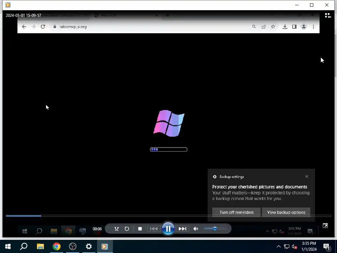
Task: Click the Turn off reminders button
Action: point(236,212)
